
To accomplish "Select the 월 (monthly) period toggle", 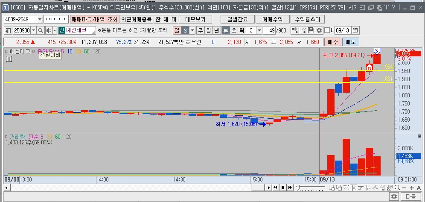I will pos(208,30).
